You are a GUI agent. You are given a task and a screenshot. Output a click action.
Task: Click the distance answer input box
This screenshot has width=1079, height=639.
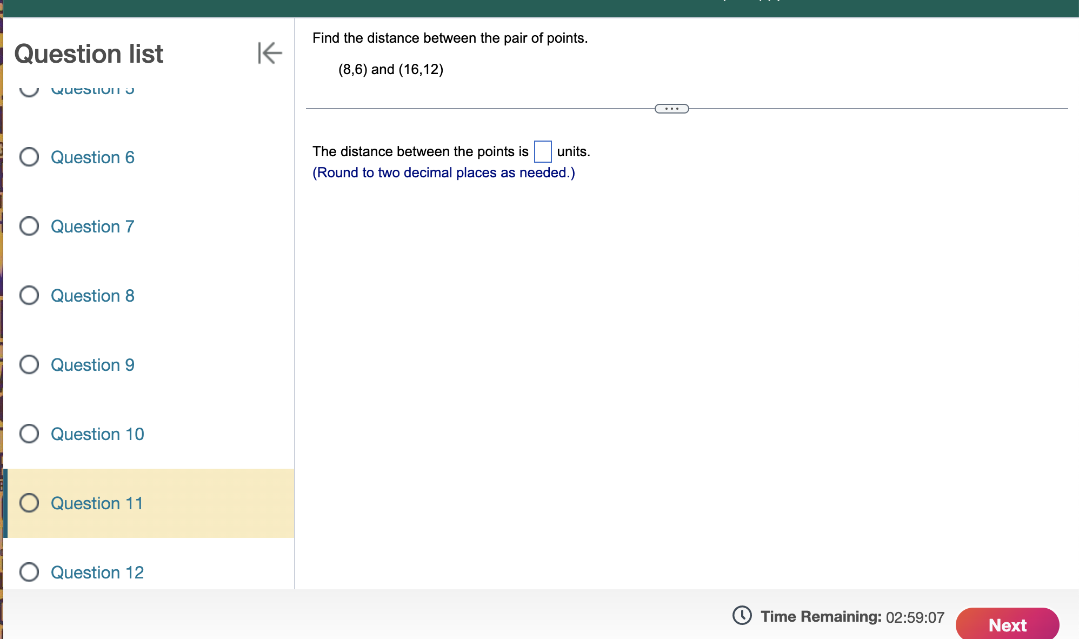click(543, 151)
